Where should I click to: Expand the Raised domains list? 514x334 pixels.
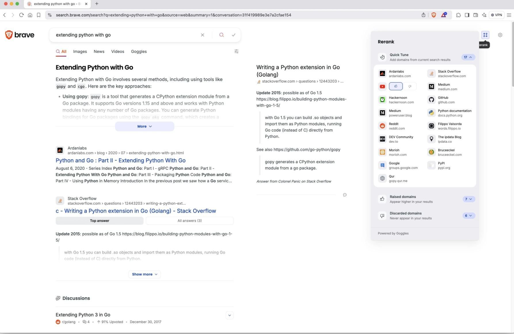(x=469, y=199)
